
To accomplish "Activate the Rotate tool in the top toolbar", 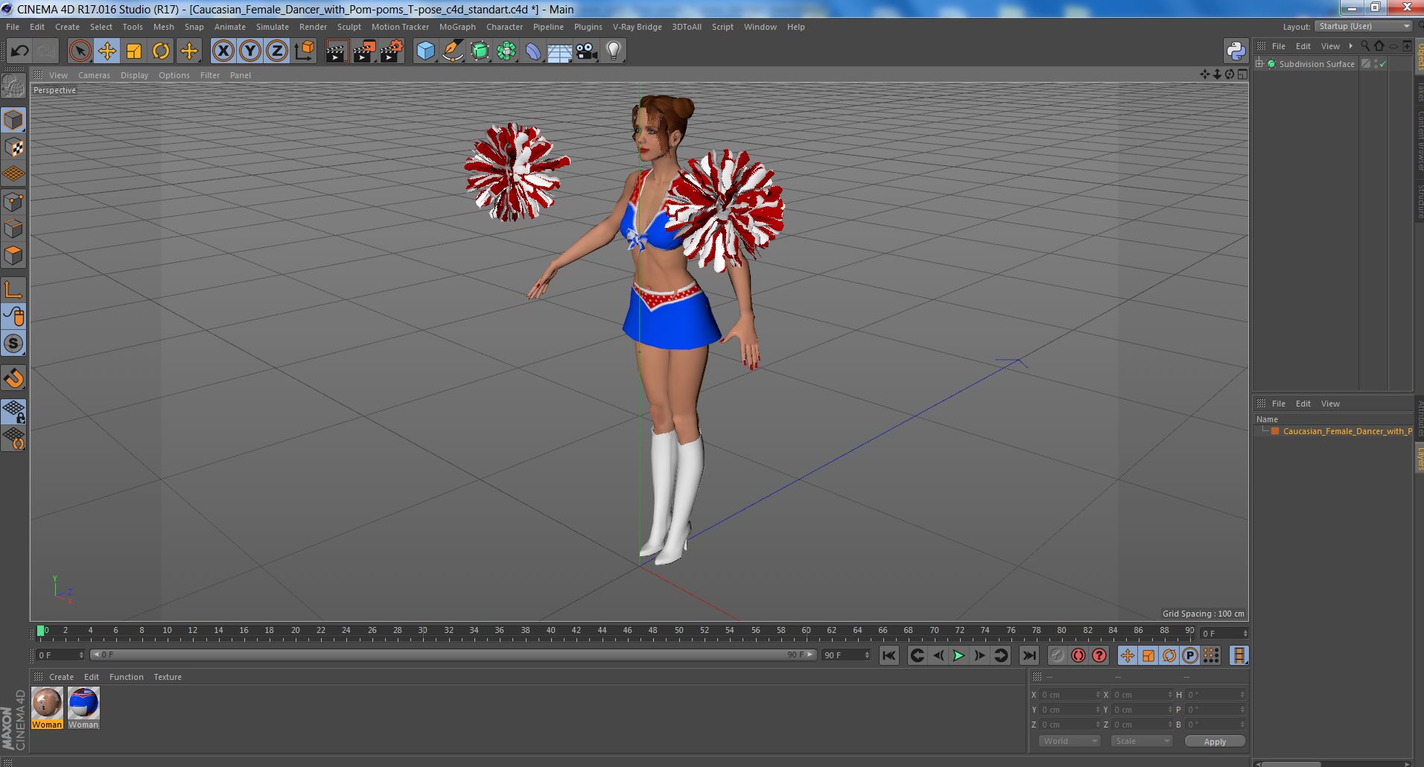I will pyautogui.click(x=161, y=51).
